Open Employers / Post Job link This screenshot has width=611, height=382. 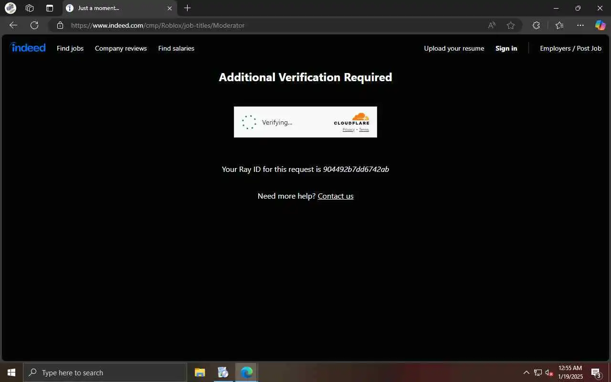(570, 48)
